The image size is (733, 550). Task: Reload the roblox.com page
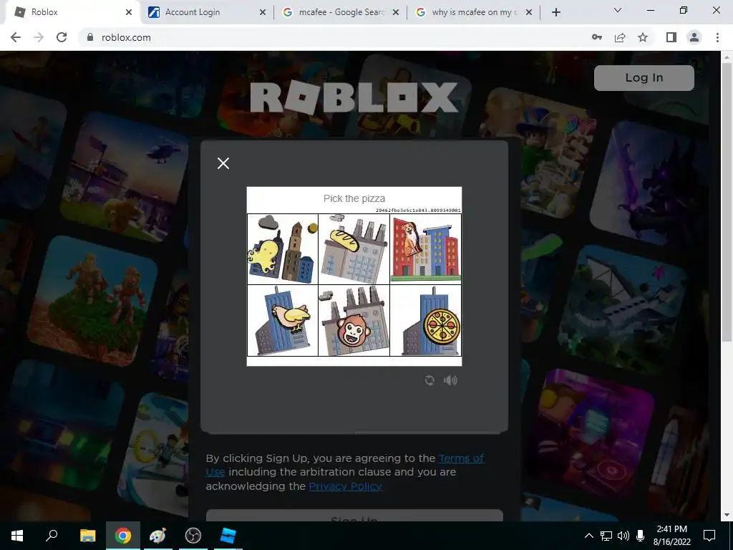coord(62,37)
